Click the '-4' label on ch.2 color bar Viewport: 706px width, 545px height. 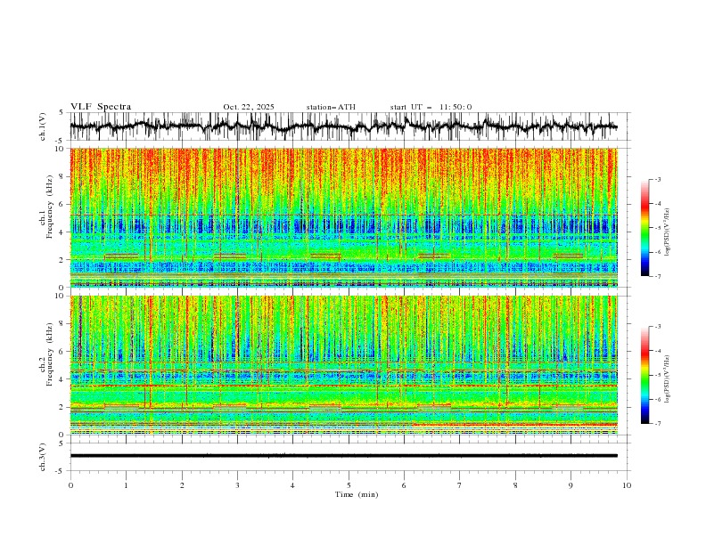point(657,351)
